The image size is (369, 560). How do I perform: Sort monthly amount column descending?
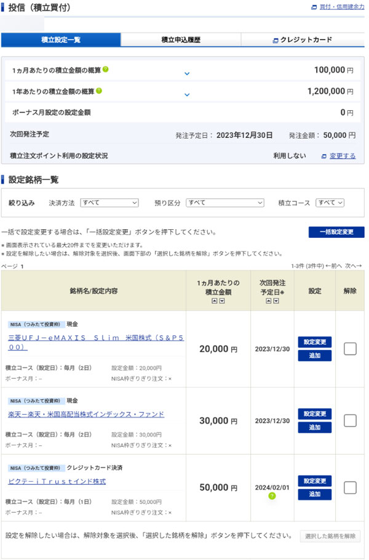(x=222, y=301)
